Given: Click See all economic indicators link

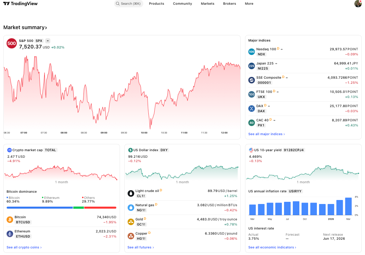Looking at the screenshot, I should 272,247.
